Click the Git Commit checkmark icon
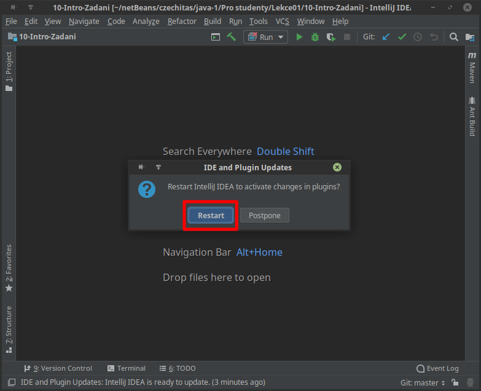 (x=402, y=37)
